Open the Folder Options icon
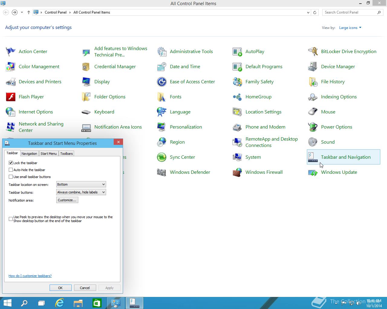 coord(86,97)
